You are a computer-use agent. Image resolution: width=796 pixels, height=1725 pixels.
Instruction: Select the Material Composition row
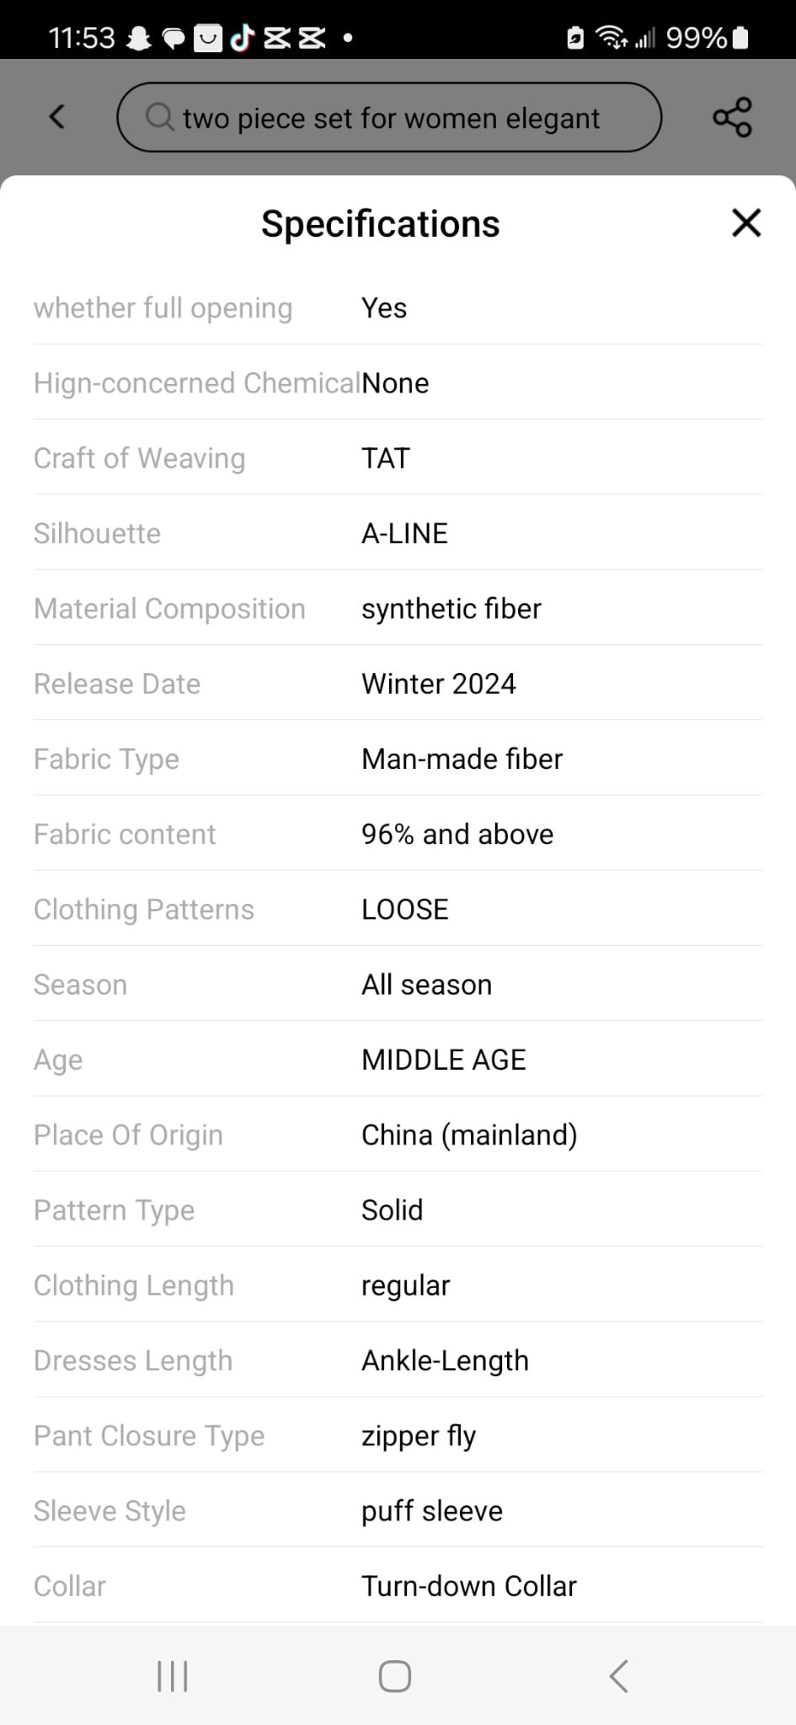(398, 608)
